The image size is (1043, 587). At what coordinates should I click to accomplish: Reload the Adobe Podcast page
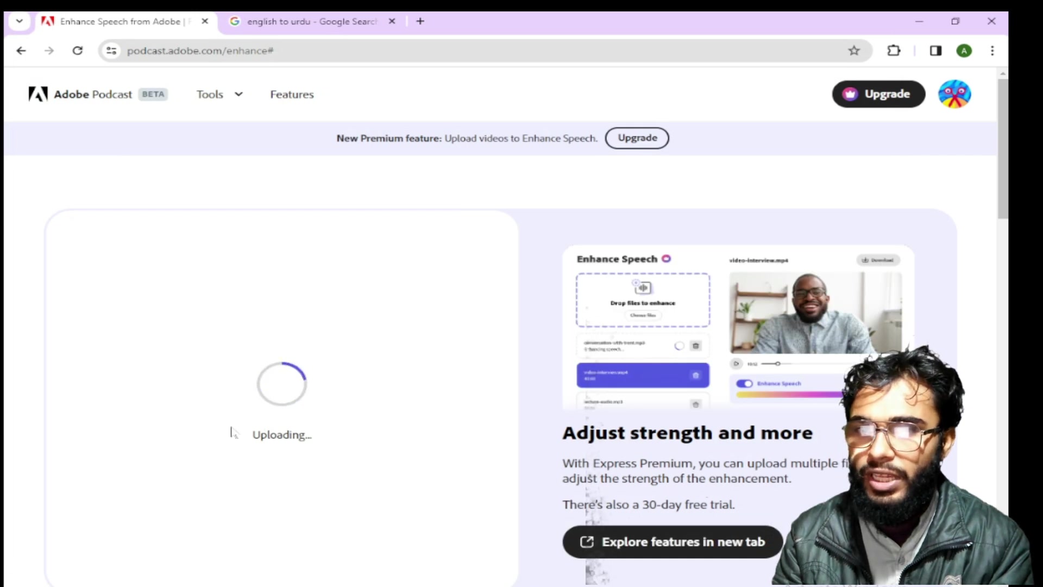78,51
